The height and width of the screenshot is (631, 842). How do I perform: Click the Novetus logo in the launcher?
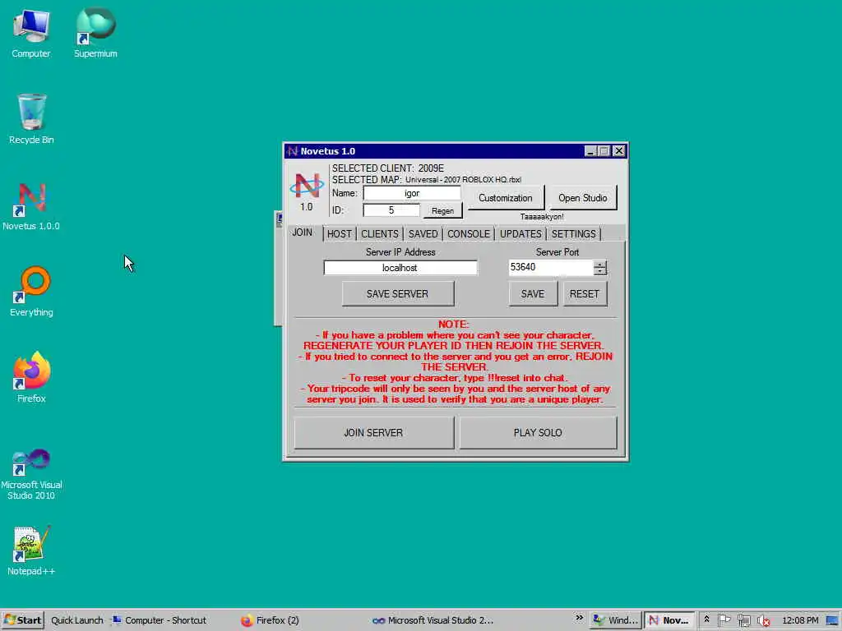(307, 186)
